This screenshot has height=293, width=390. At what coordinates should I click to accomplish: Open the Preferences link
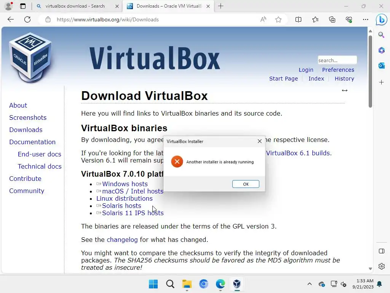point(338,70)
